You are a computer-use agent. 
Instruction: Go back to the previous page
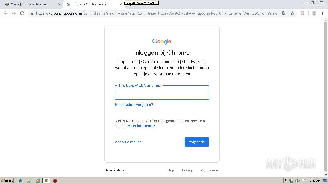tap(6, 13)
